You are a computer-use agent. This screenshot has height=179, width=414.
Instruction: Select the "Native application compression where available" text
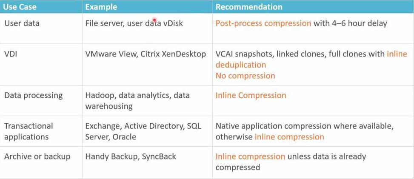tap(304, 126)
